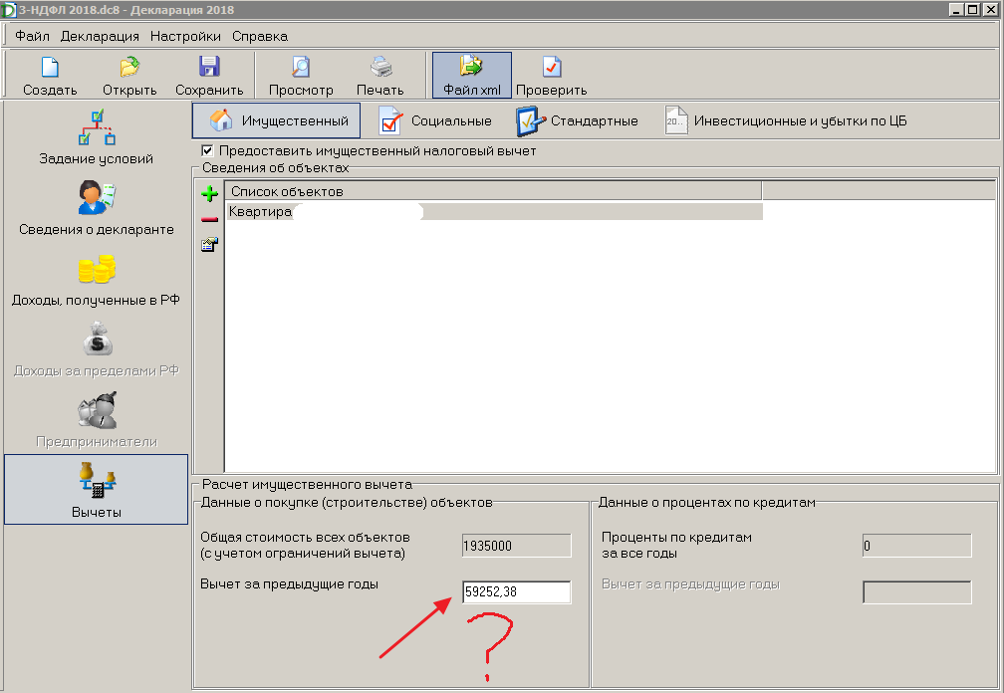
Task: Remove object with red minus icon
Action: pyautogui.click(x=209, y=219)
